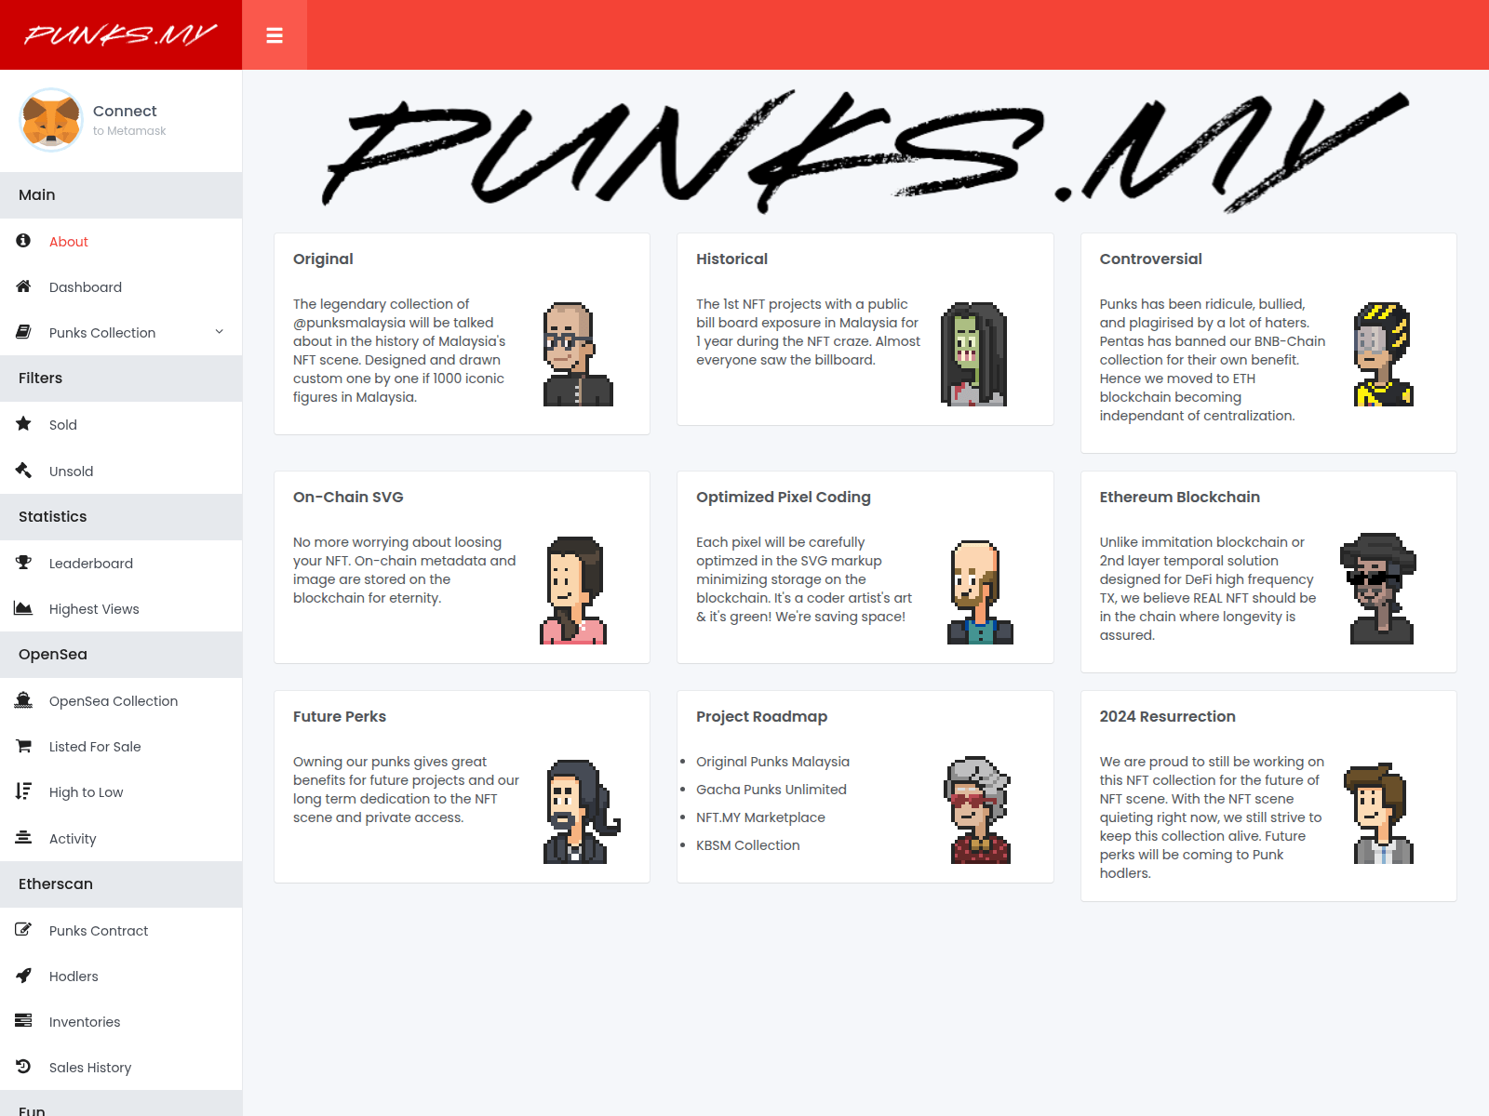Open About via the info circle icon

coord(23,241)
